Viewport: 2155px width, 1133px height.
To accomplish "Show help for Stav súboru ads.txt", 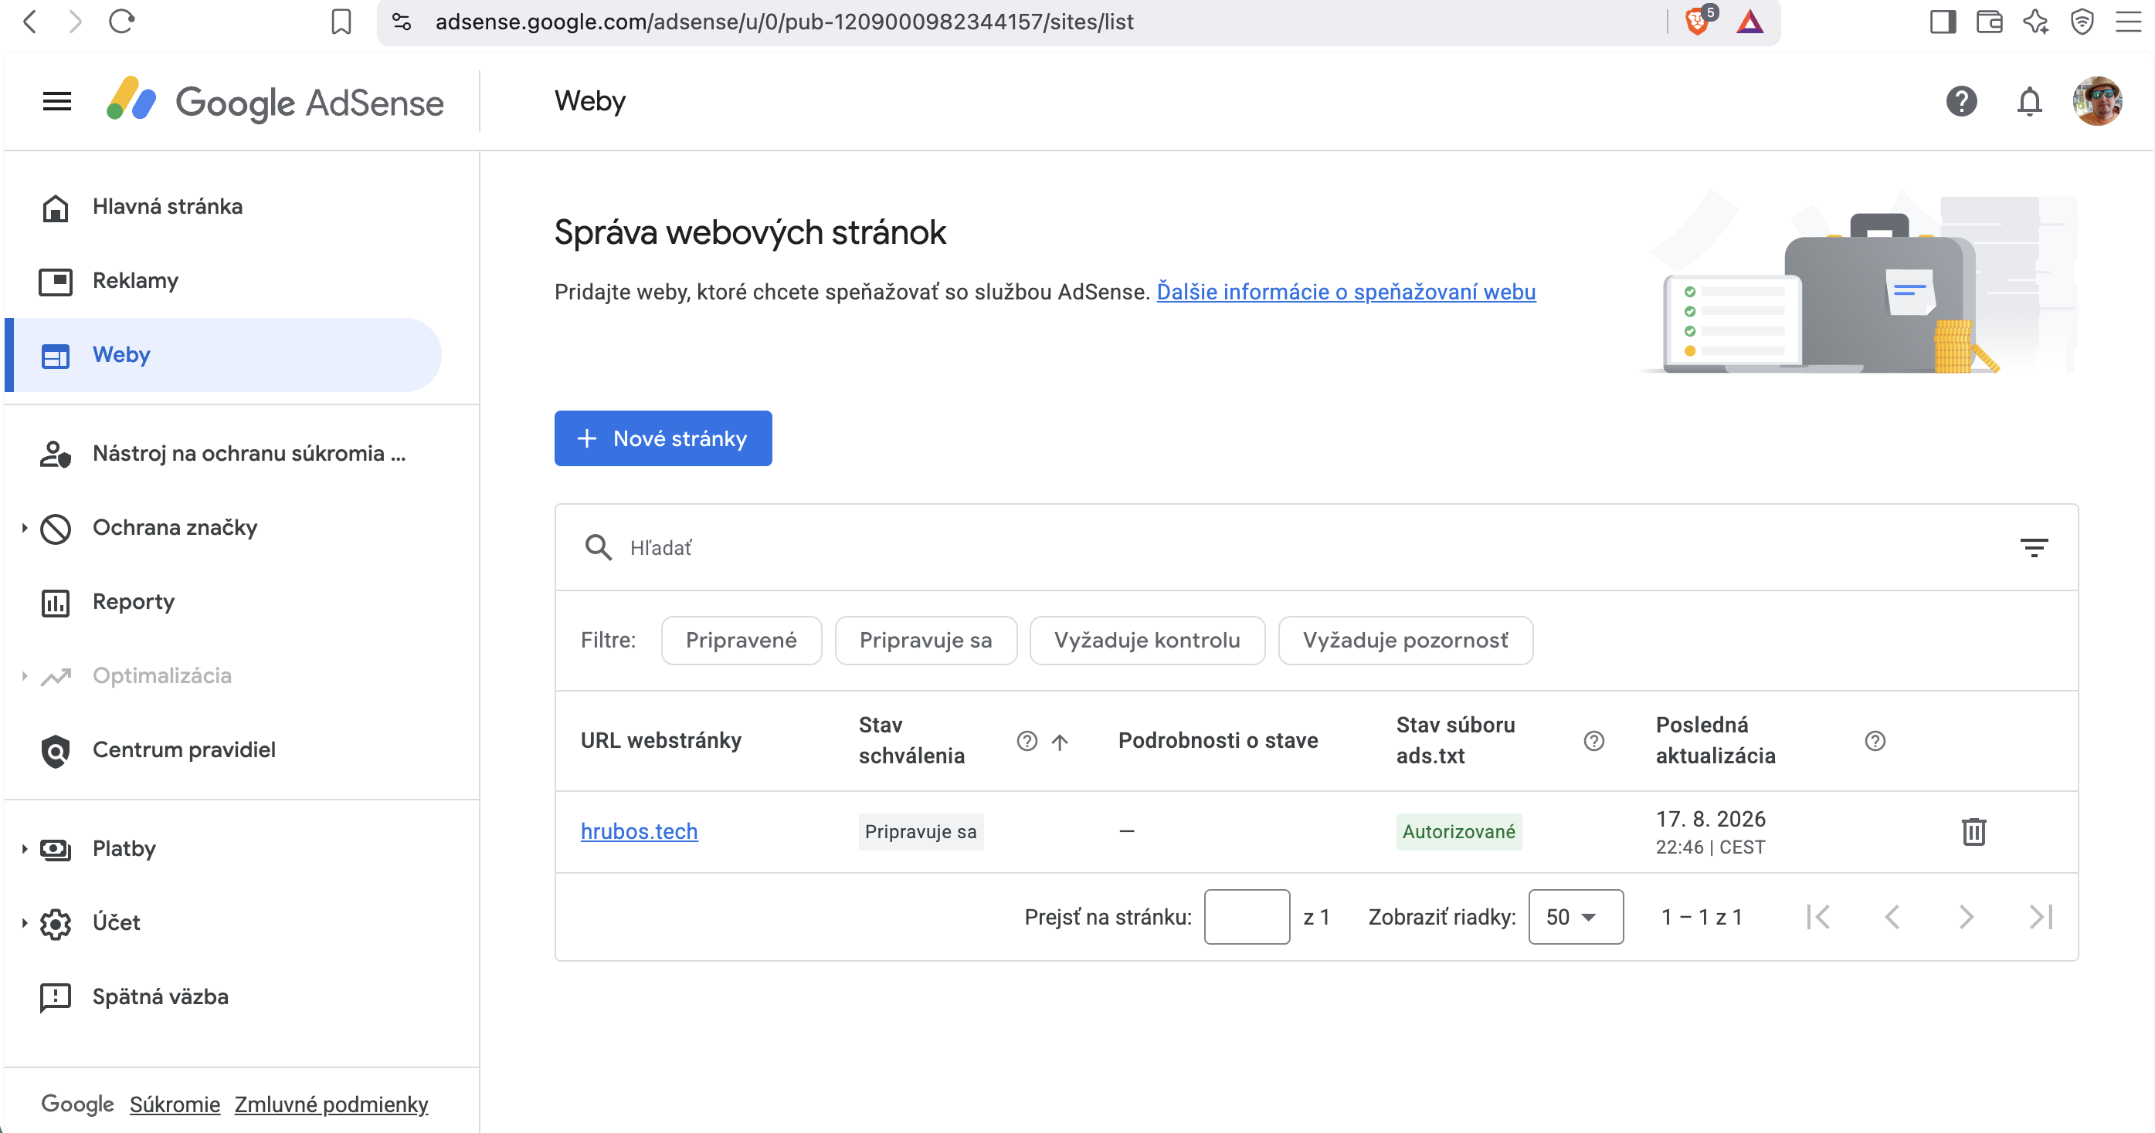I will tap(1593, 741).
